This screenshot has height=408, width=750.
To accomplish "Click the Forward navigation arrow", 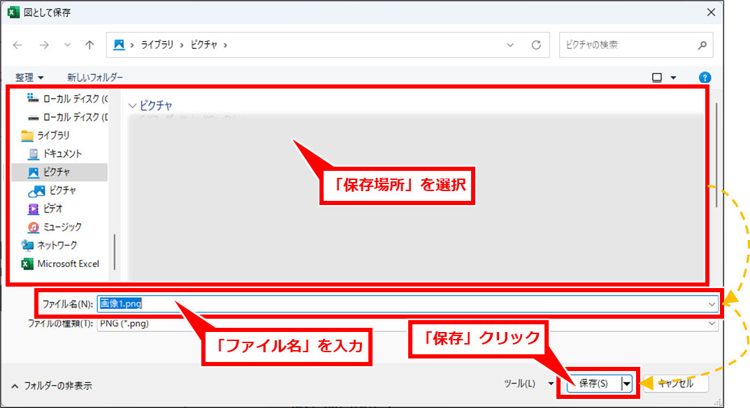I will point(43,45).
